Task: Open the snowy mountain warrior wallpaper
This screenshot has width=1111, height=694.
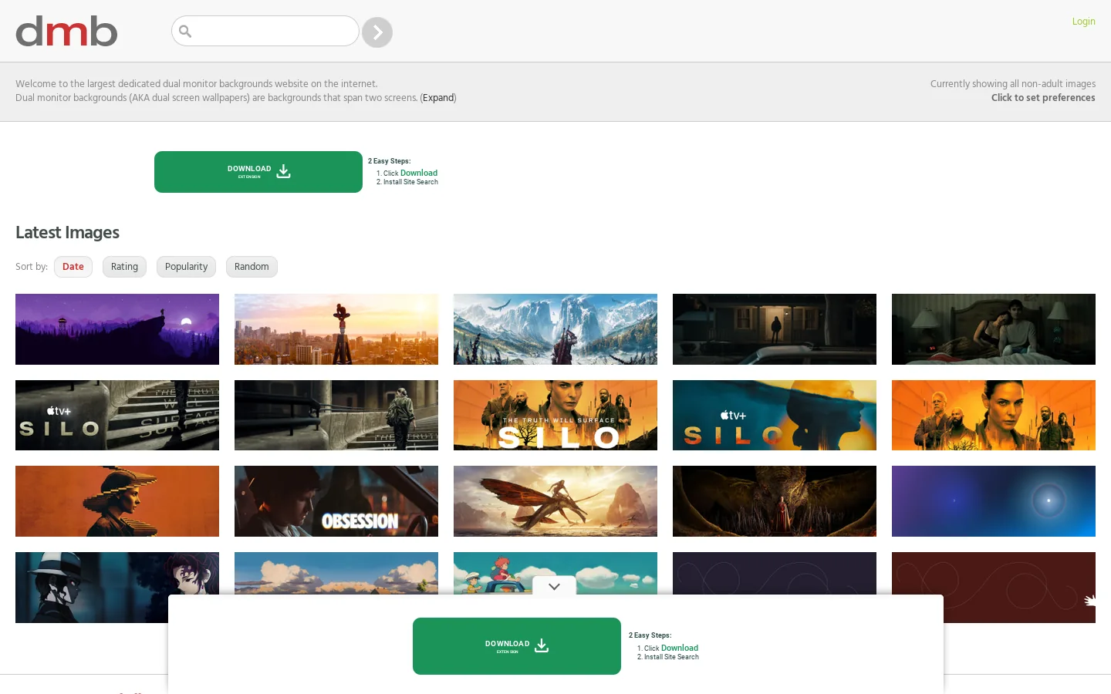Action: (555, 329)
